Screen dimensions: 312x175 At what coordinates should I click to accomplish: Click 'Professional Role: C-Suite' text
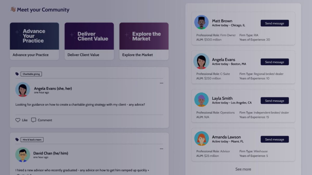pos(213,74)
